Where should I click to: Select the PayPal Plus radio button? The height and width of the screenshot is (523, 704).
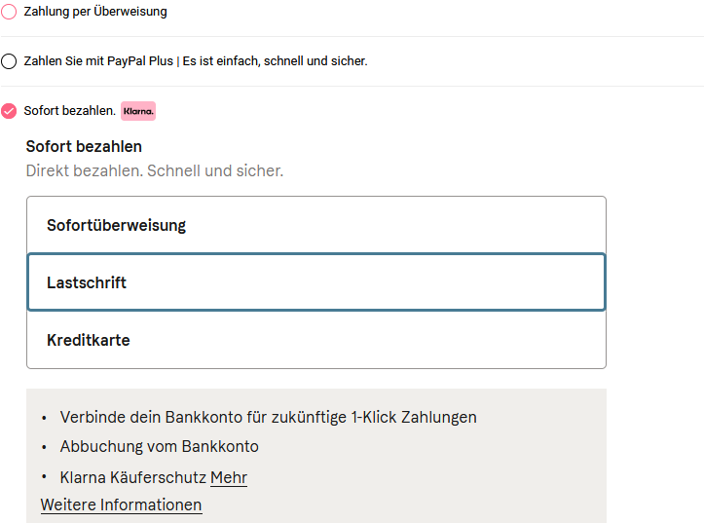(x=9, y=61)
